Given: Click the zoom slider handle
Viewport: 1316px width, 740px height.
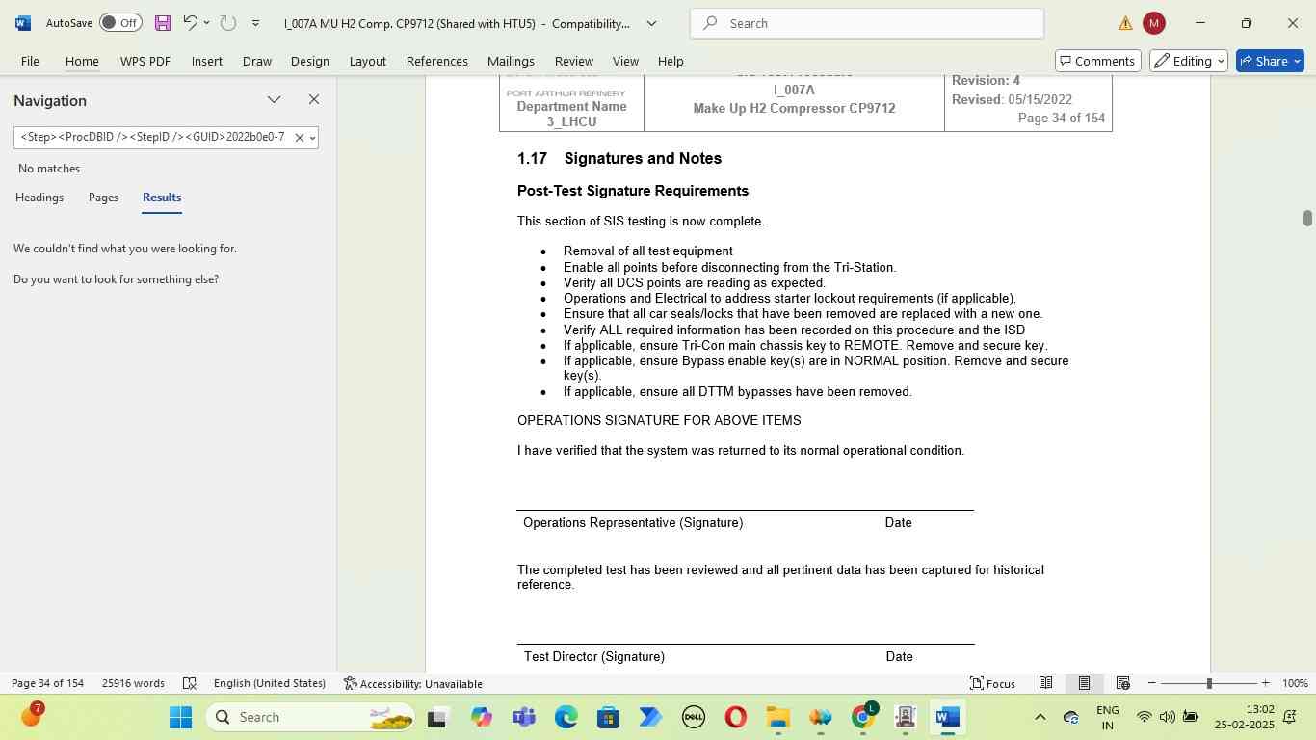Looking at the screenshot, I should 1209,683.
